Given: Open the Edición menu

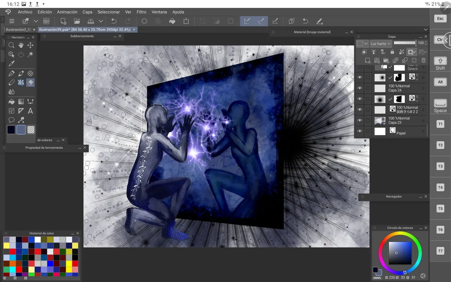Looking at the screenshot, I should click(x=45, y=12).
